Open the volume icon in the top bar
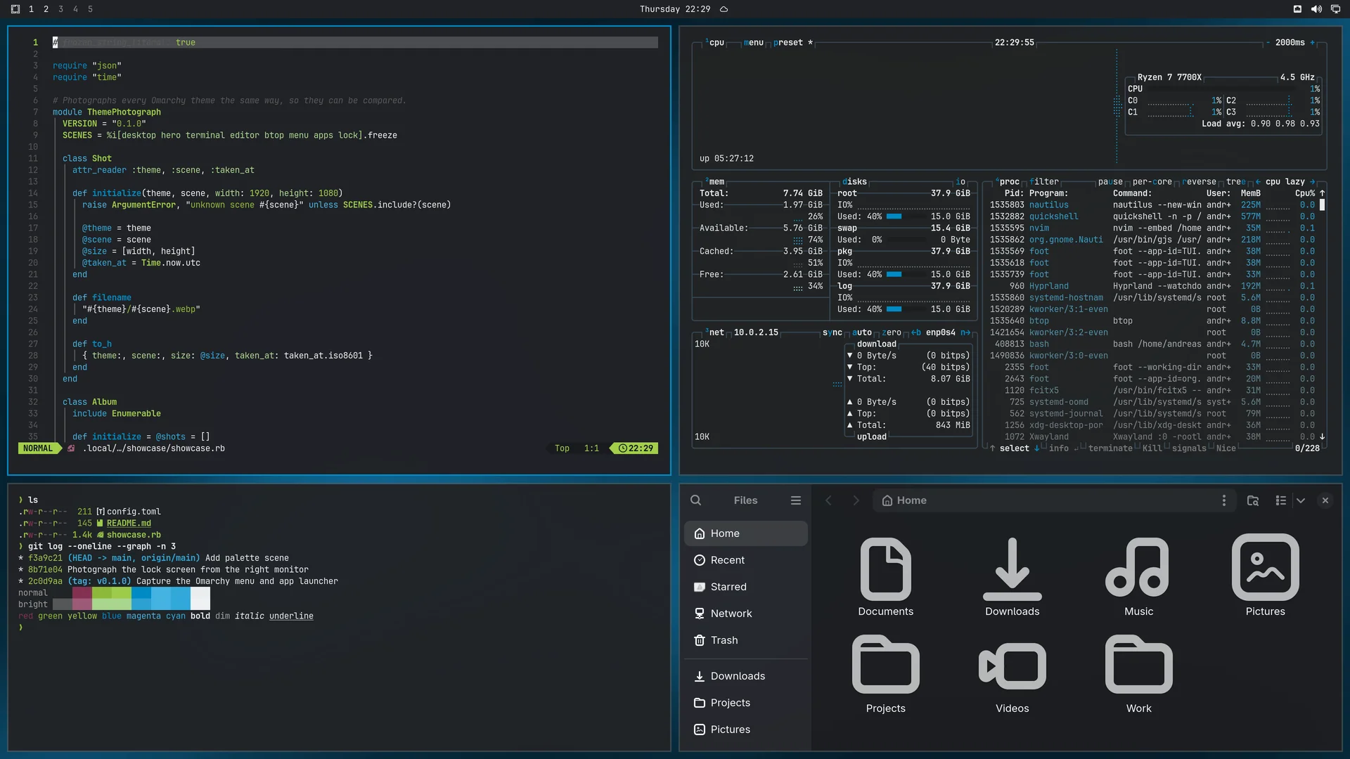 (x=1316, y=9)
